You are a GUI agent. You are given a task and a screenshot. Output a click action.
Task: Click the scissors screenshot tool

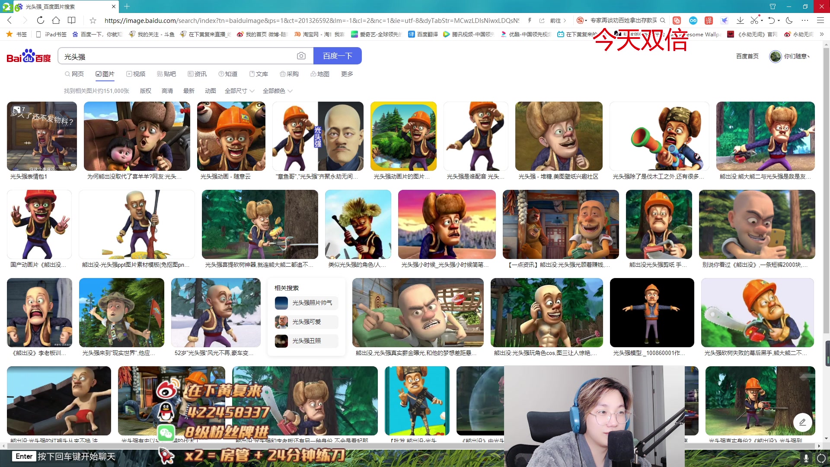(754, 20)
